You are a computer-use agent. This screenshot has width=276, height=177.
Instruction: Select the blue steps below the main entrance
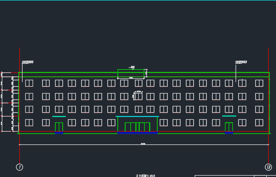coord(137,133)
